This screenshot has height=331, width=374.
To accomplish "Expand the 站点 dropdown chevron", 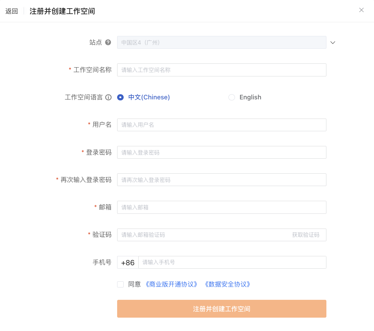I will point(333,42).
